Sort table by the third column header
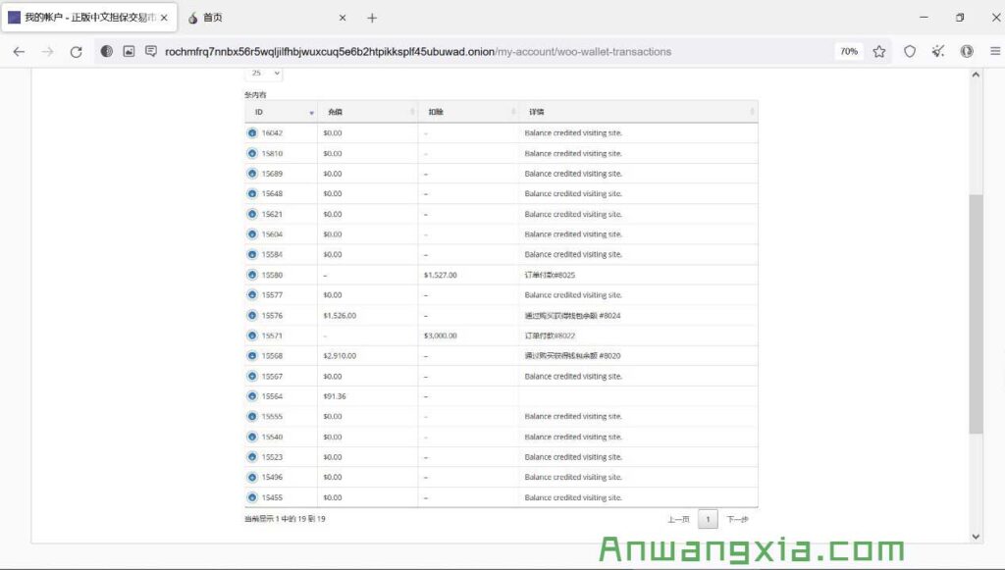This screenshot has height=570, width=1005. (x=468, y=112)
